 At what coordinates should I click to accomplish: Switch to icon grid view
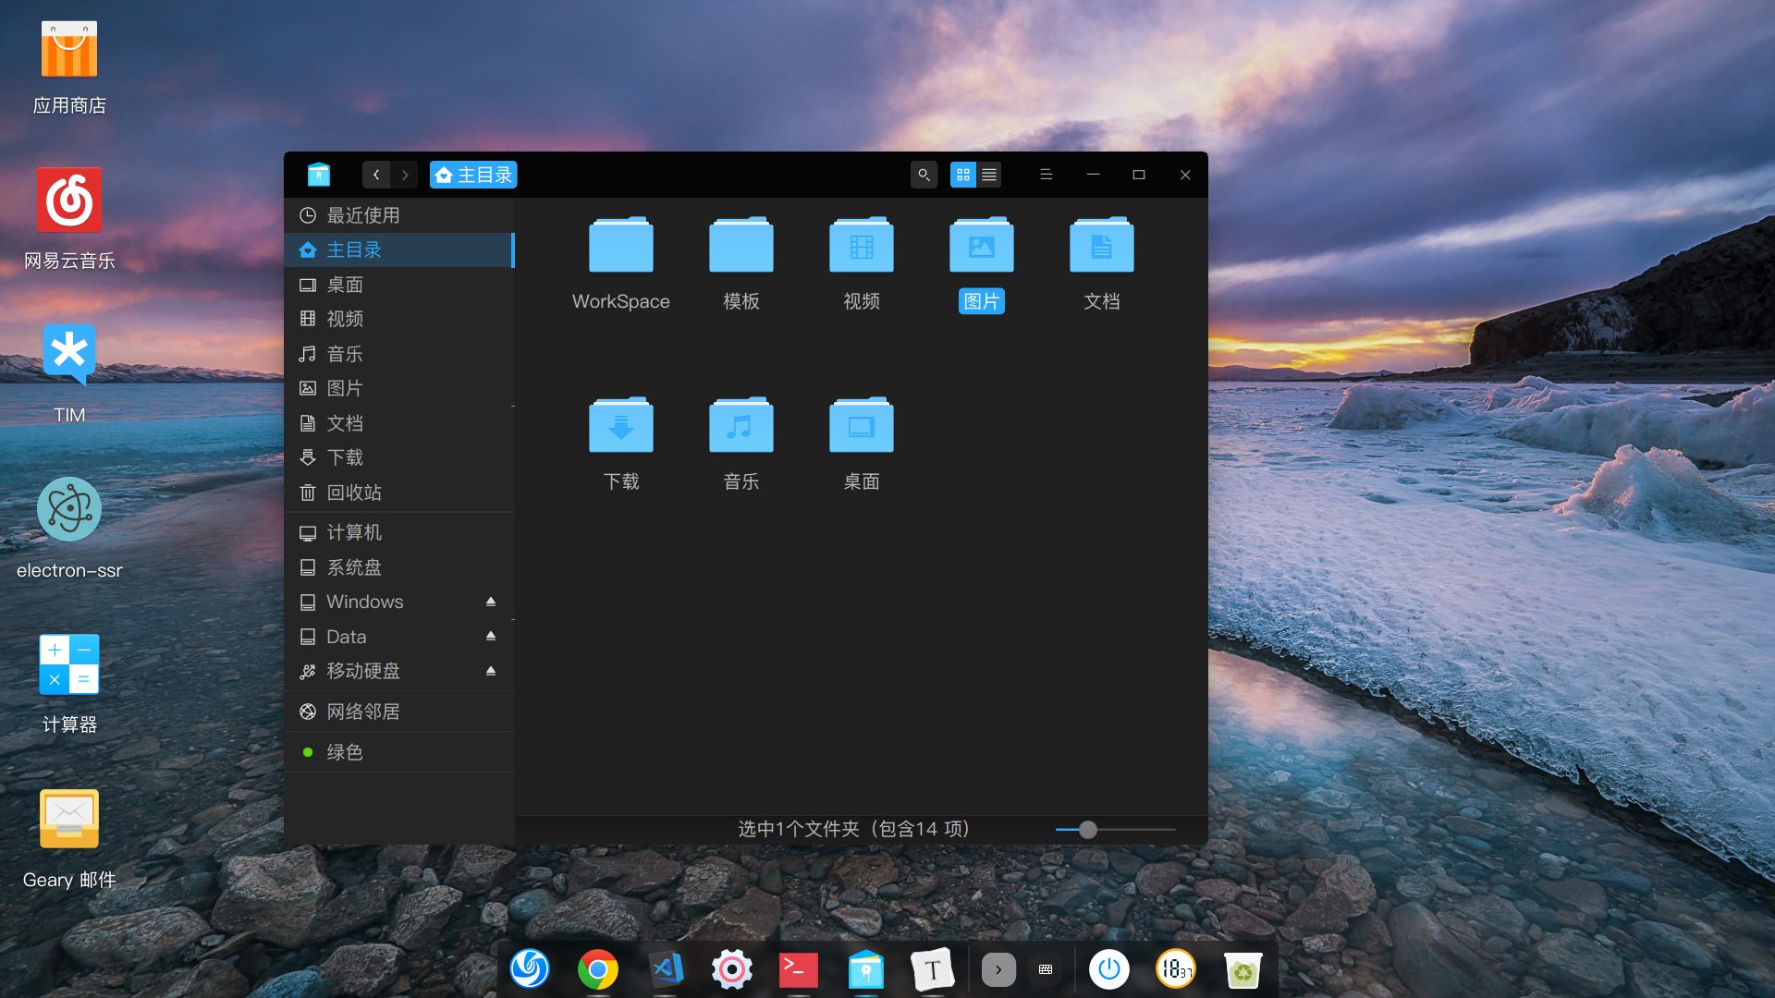[x=963, y=175]
